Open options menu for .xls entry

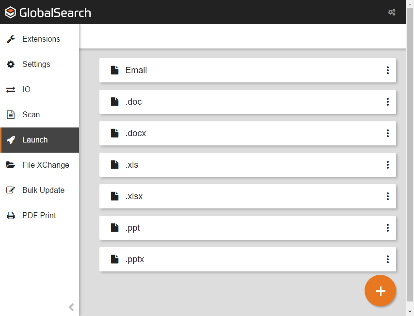point(388,165)
